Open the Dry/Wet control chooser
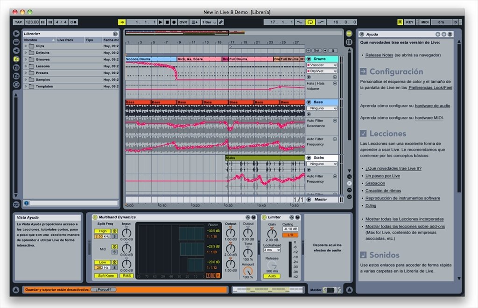The width and height of the screenshot is (478, 308). click(322, 71)
